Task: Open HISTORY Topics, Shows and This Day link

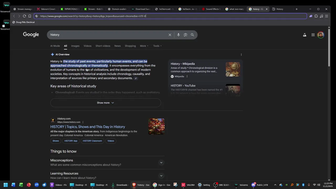Action: point(88,127)
